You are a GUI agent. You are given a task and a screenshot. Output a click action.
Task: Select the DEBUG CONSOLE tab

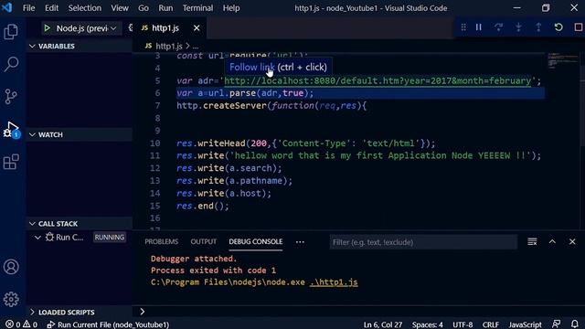[x=256, y=241]
